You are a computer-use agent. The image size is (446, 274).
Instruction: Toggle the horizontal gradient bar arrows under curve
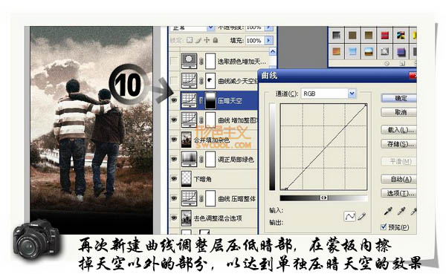point(323,198)
